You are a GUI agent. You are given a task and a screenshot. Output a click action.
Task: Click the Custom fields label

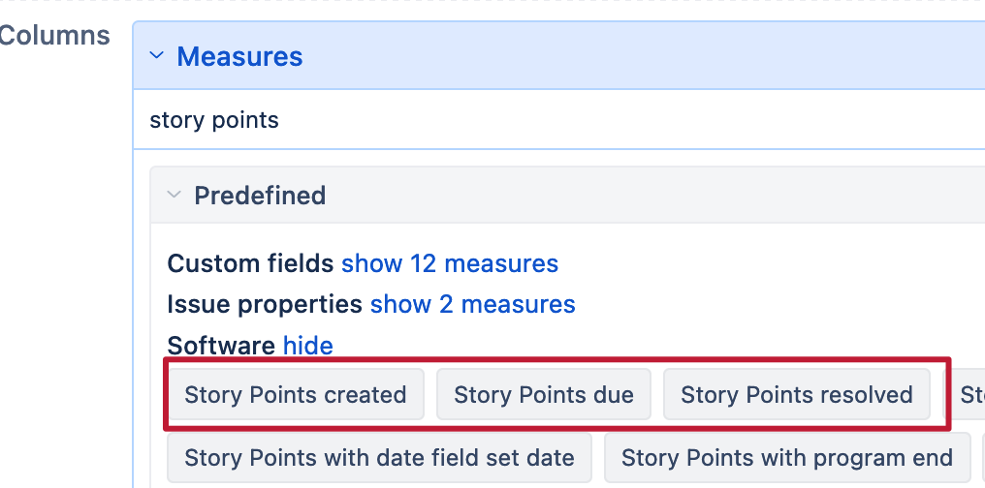tap(250, 263)
